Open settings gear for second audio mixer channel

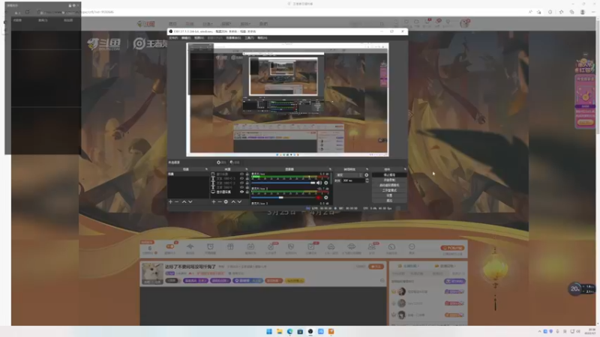tap(326, 198)
